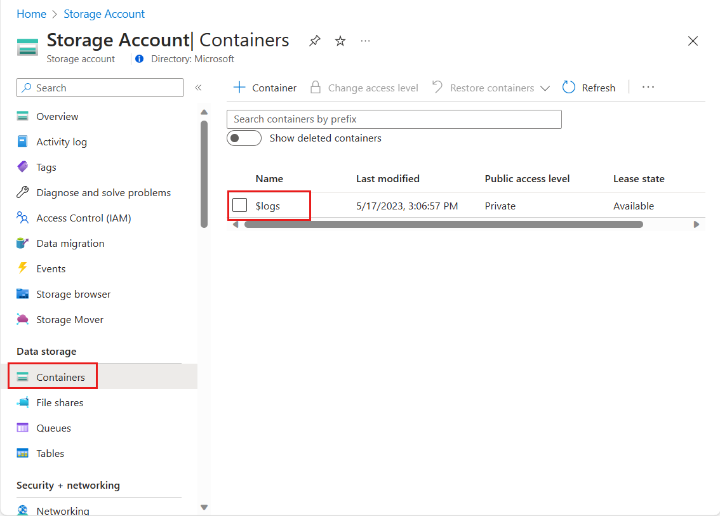The width and height of the screenshot is (720, 516).
Task: Toggle Show deleted containers switch
Action: tap(244, 138)
